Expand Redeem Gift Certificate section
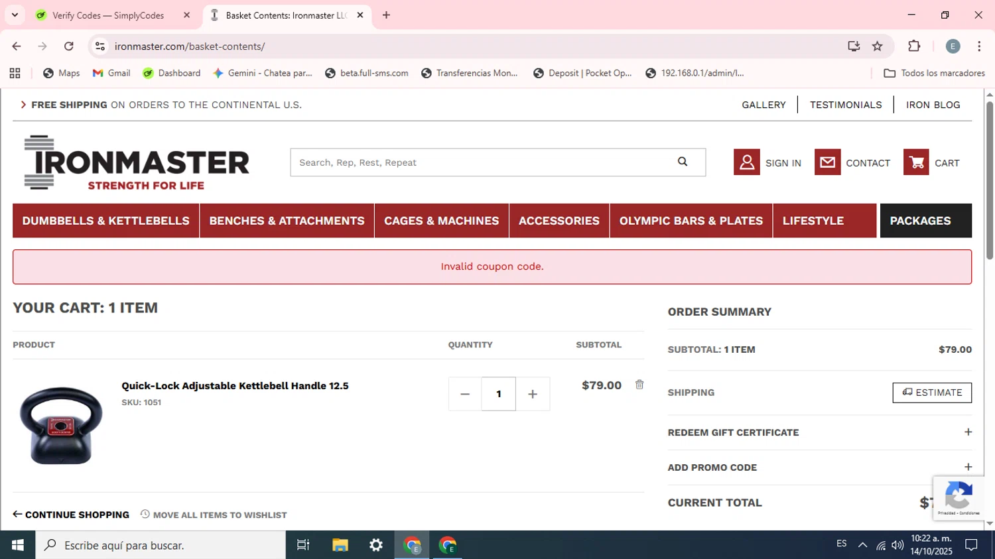 (x=820, y=432)
